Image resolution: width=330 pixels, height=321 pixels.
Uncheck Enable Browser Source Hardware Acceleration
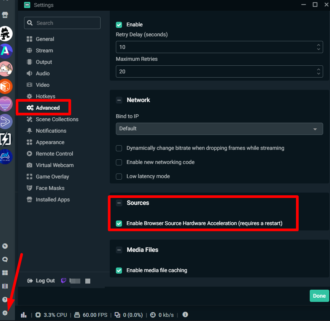coord(119,223)
